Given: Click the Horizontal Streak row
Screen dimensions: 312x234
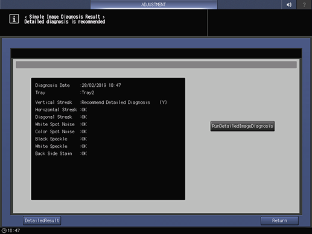Looking at the screenshot, I should (x=61, y=110).
